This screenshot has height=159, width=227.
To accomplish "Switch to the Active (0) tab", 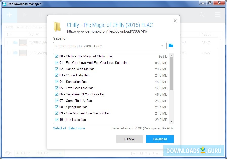I will click(x=23, y=27).
